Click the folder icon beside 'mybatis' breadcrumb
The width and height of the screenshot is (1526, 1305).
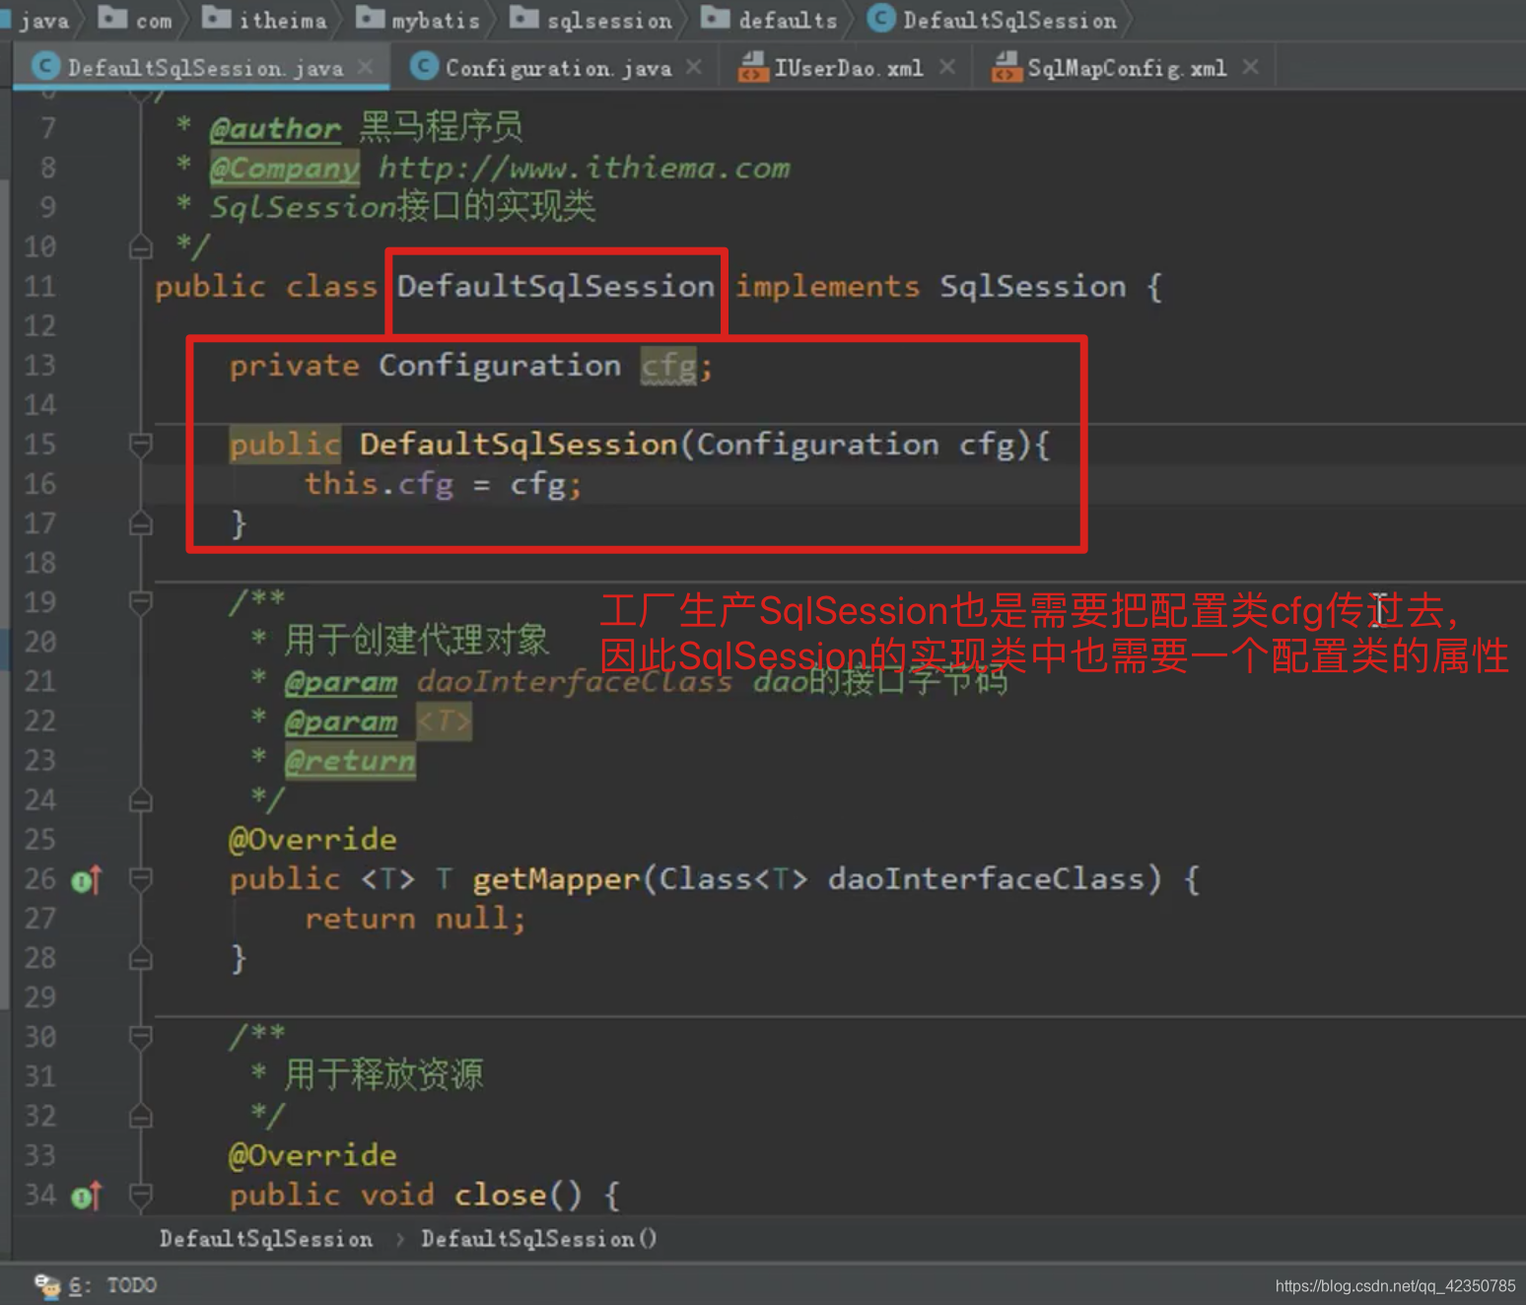[x=370, y=18]
